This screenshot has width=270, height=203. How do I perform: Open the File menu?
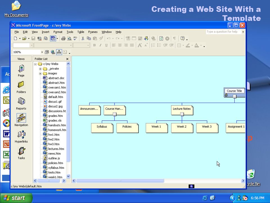[17, 32]
